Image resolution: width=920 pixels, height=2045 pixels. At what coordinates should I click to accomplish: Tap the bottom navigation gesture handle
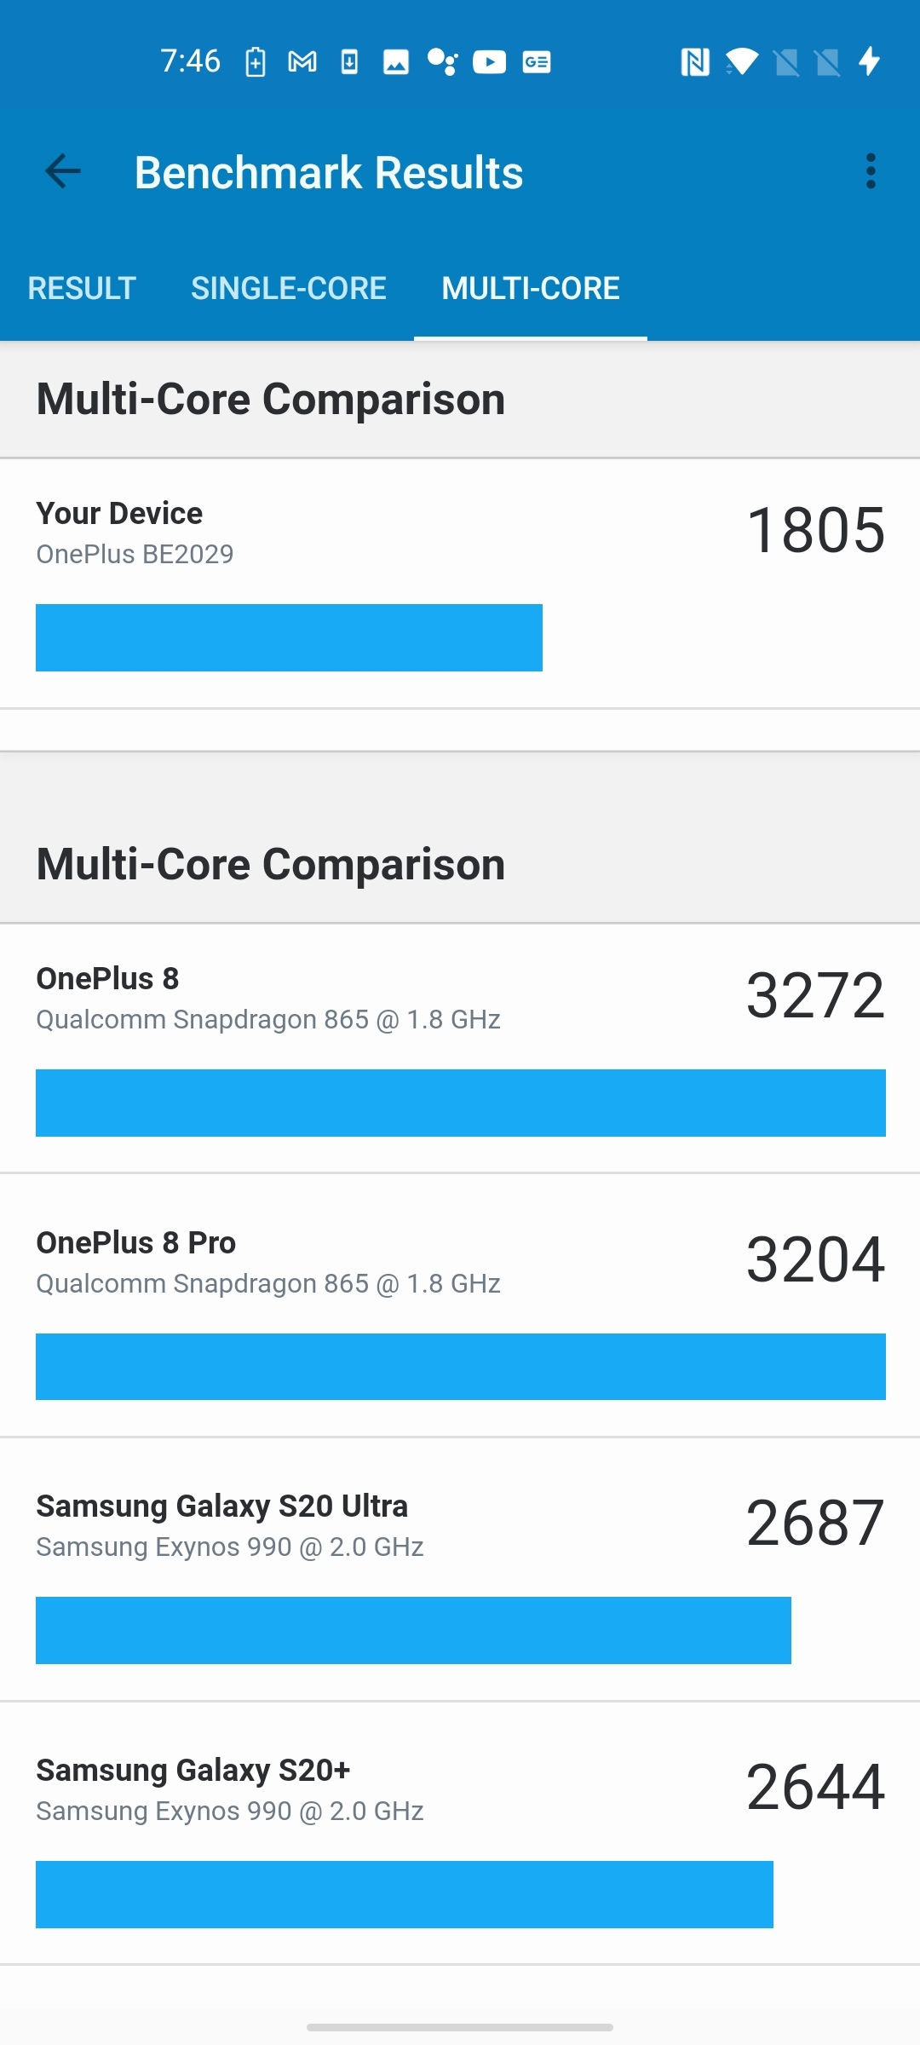tap(460, 2027)
